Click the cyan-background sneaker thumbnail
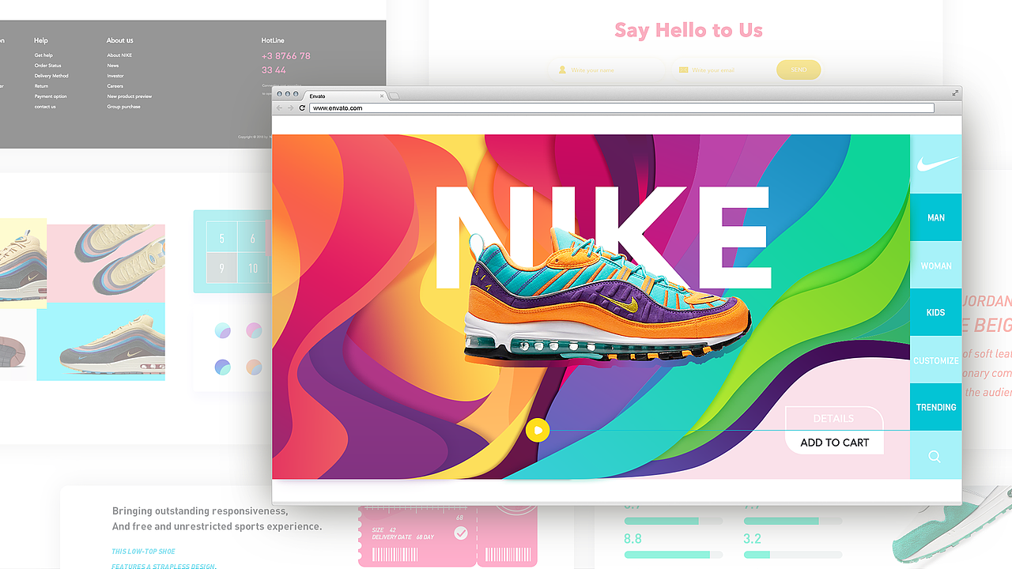The image size is (1012, 569). [x=100, y=342]
